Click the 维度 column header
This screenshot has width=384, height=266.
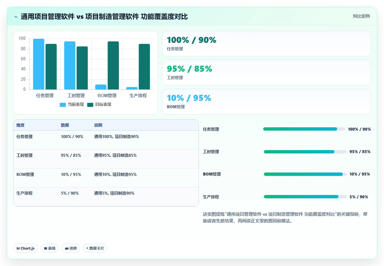pos(20,125)
